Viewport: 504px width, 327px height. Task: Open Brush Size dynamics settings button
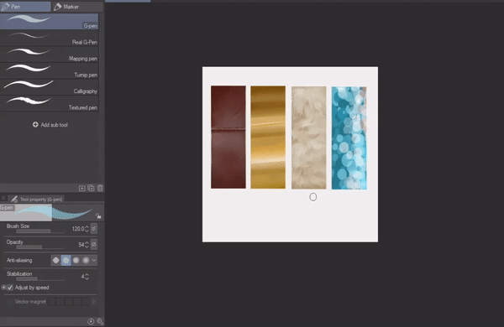93,229
